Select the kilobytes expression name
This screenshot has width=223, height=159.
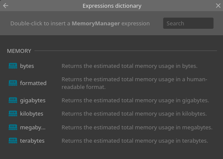31,114
